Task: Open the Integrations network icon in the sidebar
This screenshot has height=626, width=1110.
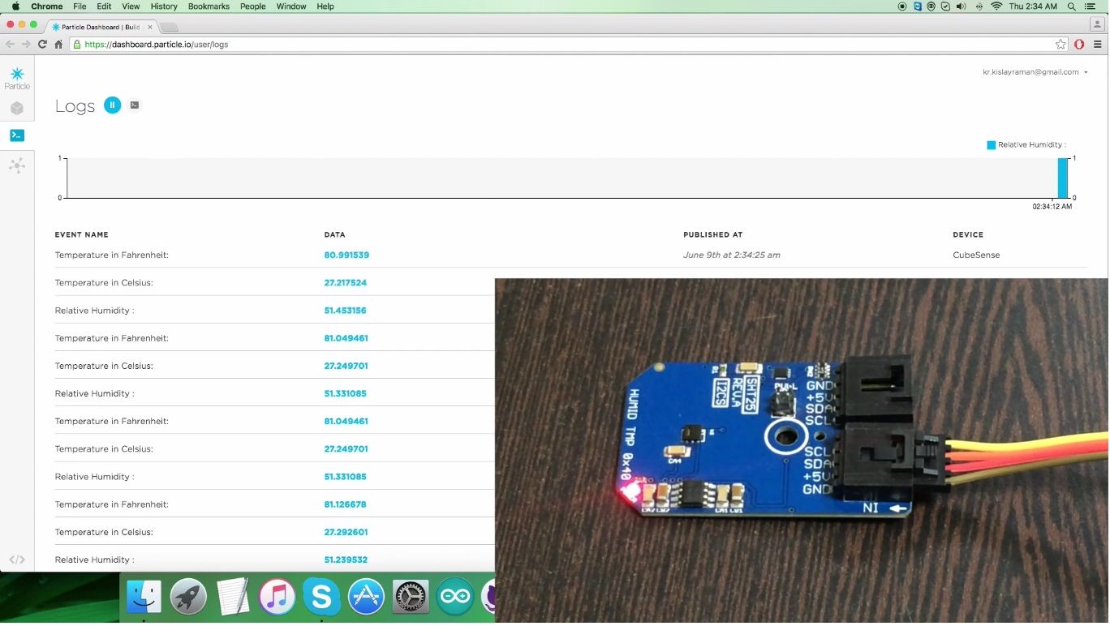Action: click(x=16, y=165)
